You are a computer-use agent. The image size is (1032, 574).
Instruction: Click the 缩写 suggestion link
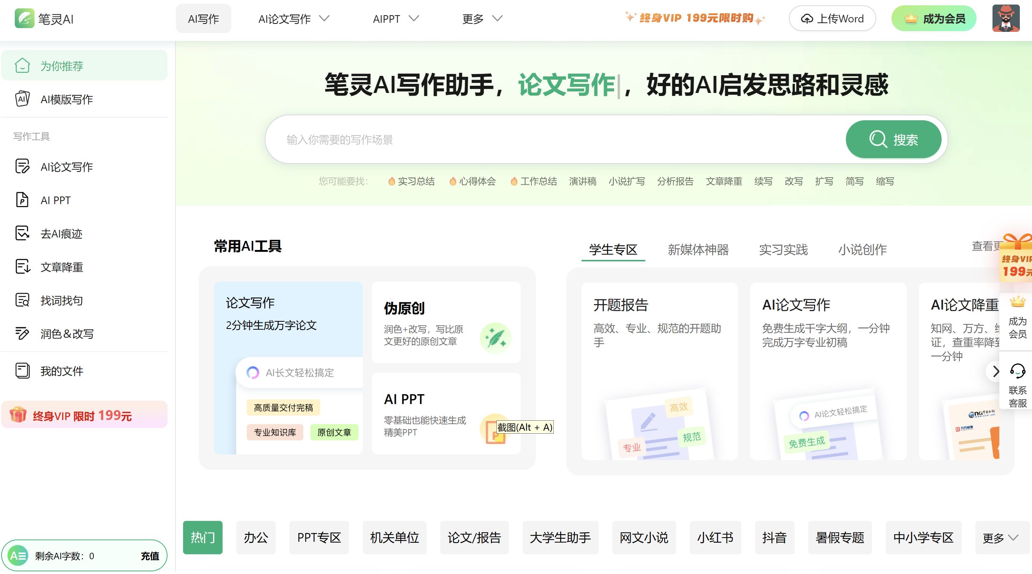885,181
